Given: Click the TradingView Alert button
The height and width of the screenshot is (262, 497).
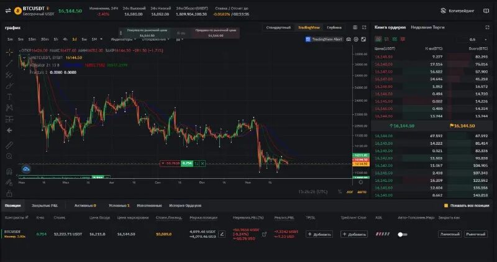Looking at the screenshot, I should point(324,39).
